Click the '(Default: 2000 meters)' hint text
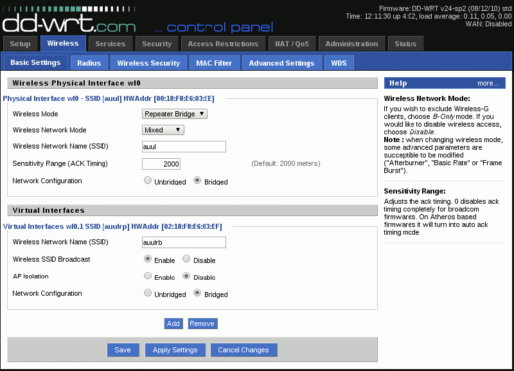Screen dimensions: 514x371 (x=286, y=163)
